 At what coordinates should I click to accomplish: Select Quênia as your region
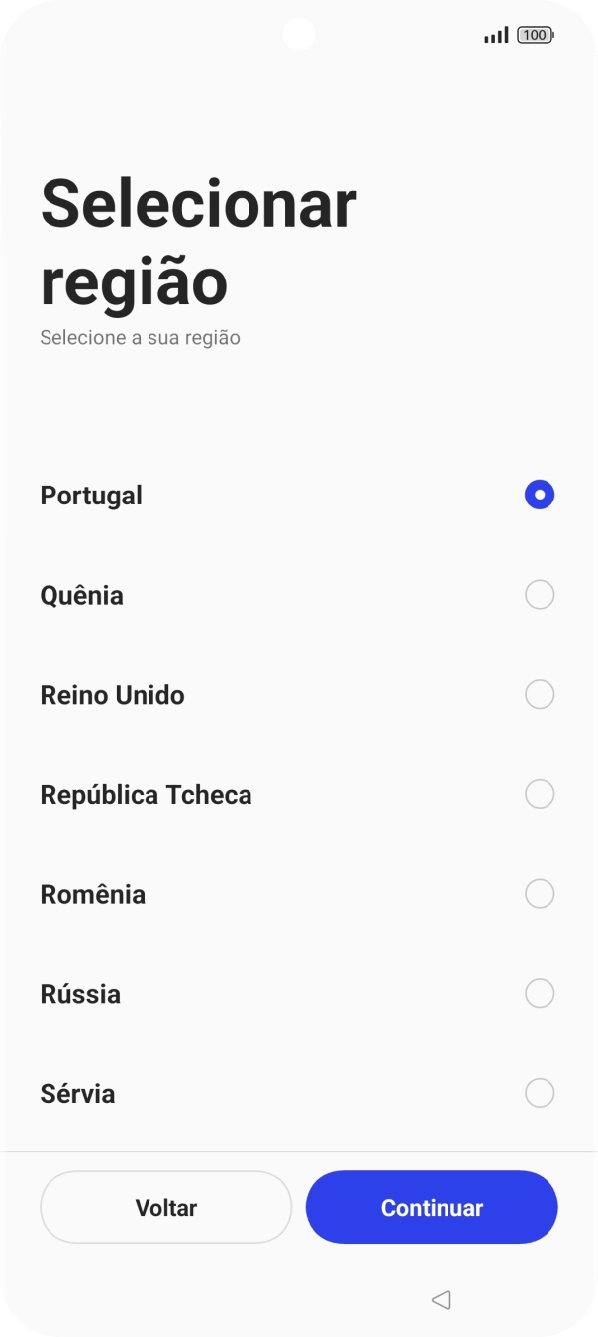point(539,595)
